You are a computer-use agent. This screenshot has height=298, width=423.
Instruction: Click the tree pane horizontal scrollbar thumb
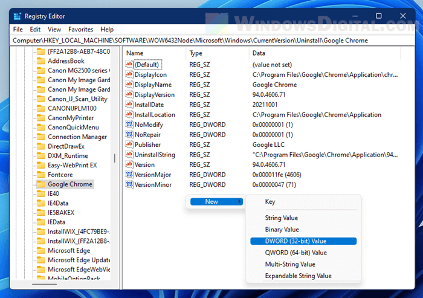click(45, 284)
